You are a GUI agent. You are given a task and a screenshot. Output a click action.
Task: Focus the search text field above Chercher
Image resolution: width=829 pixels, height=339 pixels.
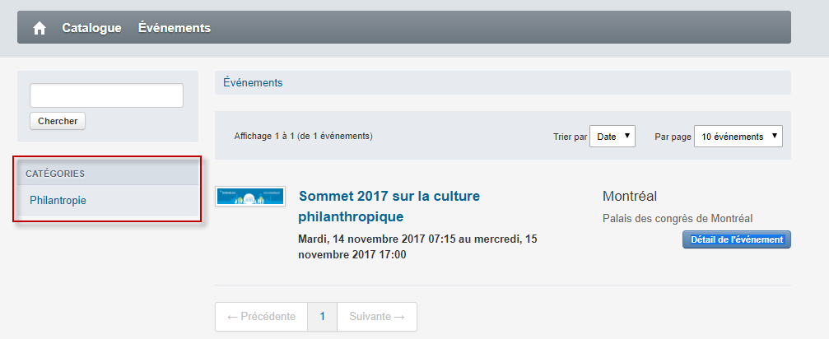tap(106, 95)
